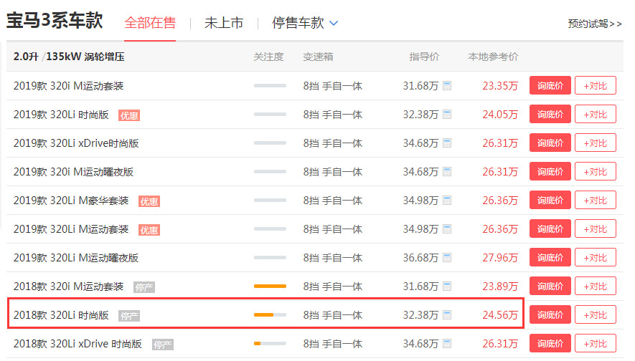
Task: Open calculator icon for 2019款 320i M运动曜夜版
Action: 447,172
